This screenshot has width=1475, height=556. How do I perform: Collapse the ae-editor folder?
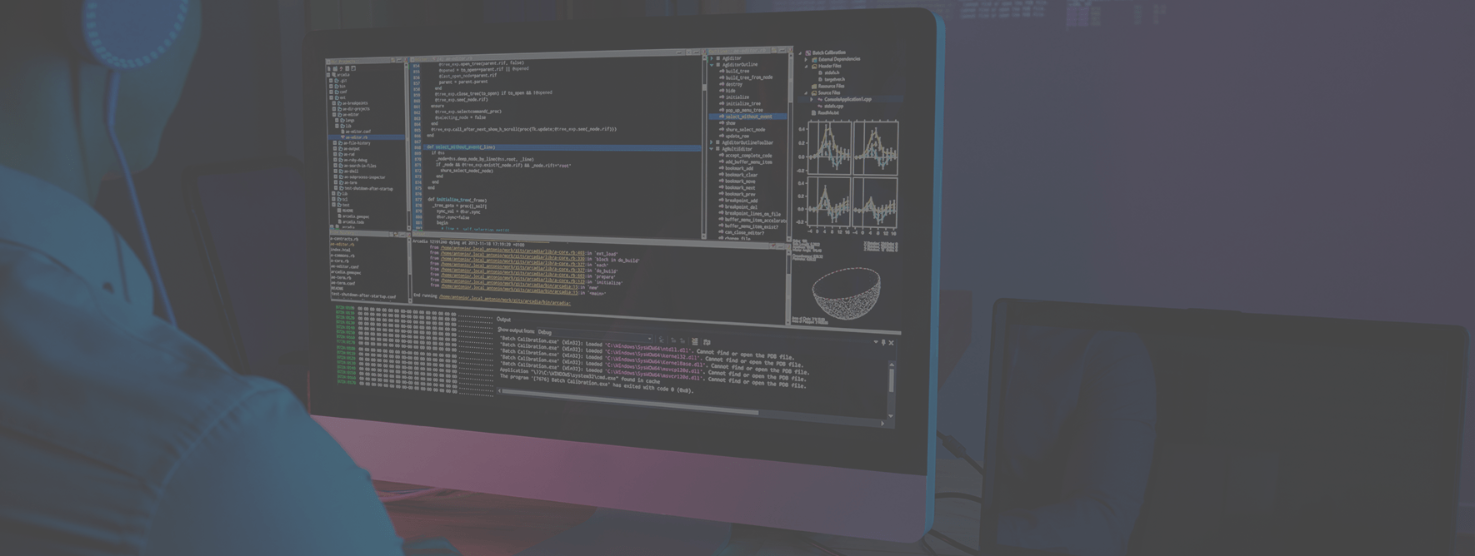click(334, 114)
